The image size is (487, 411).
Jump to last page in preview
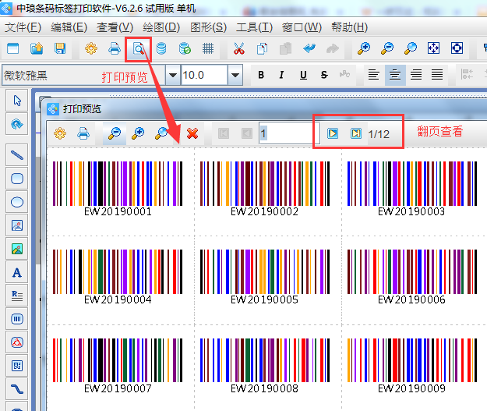355,133
